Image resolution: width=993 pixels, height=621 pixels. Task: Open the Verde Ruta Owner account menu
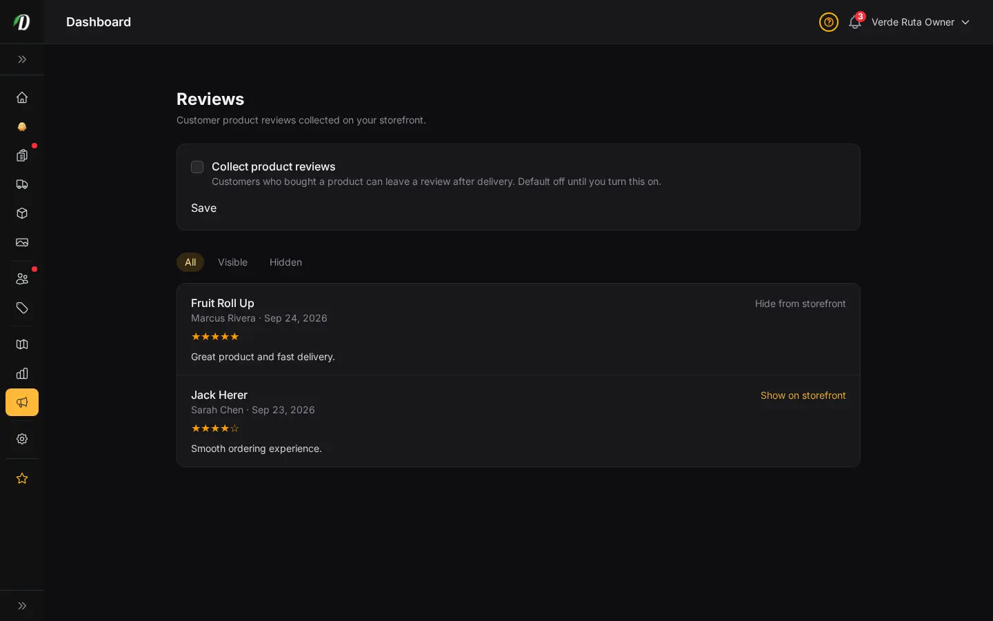921,22
